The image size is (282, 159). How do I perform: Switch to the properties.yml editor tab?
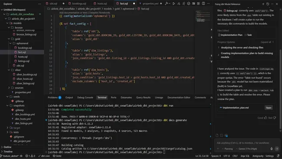click(x=151, y=3)
